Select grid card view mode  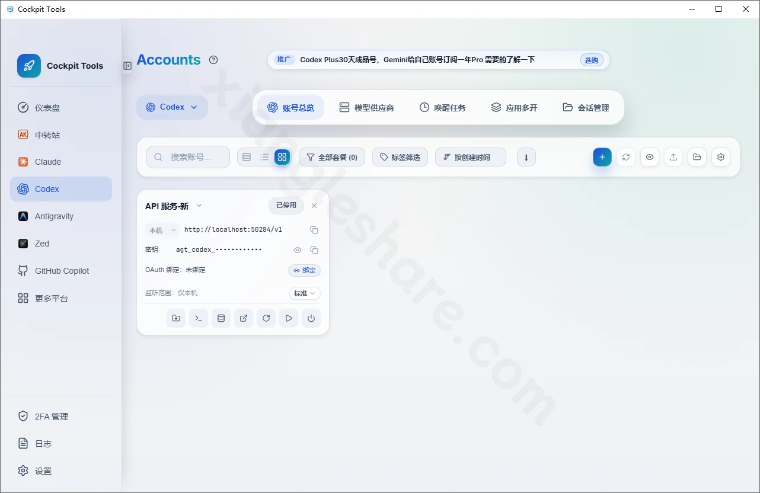point(282,157)
